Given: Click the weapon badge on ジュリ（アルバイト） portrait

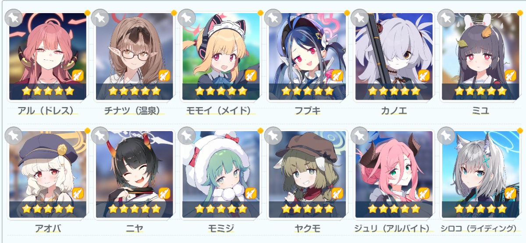Looking at the screenshot, I should coord(424,193).
